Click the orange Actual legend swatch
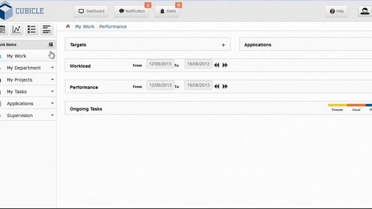This screenshot has width=372, height=209. point(356,105)
